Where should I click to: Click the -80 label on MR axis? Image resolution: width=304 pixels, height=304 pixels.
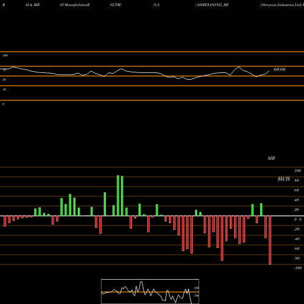[x=297, y=258]
